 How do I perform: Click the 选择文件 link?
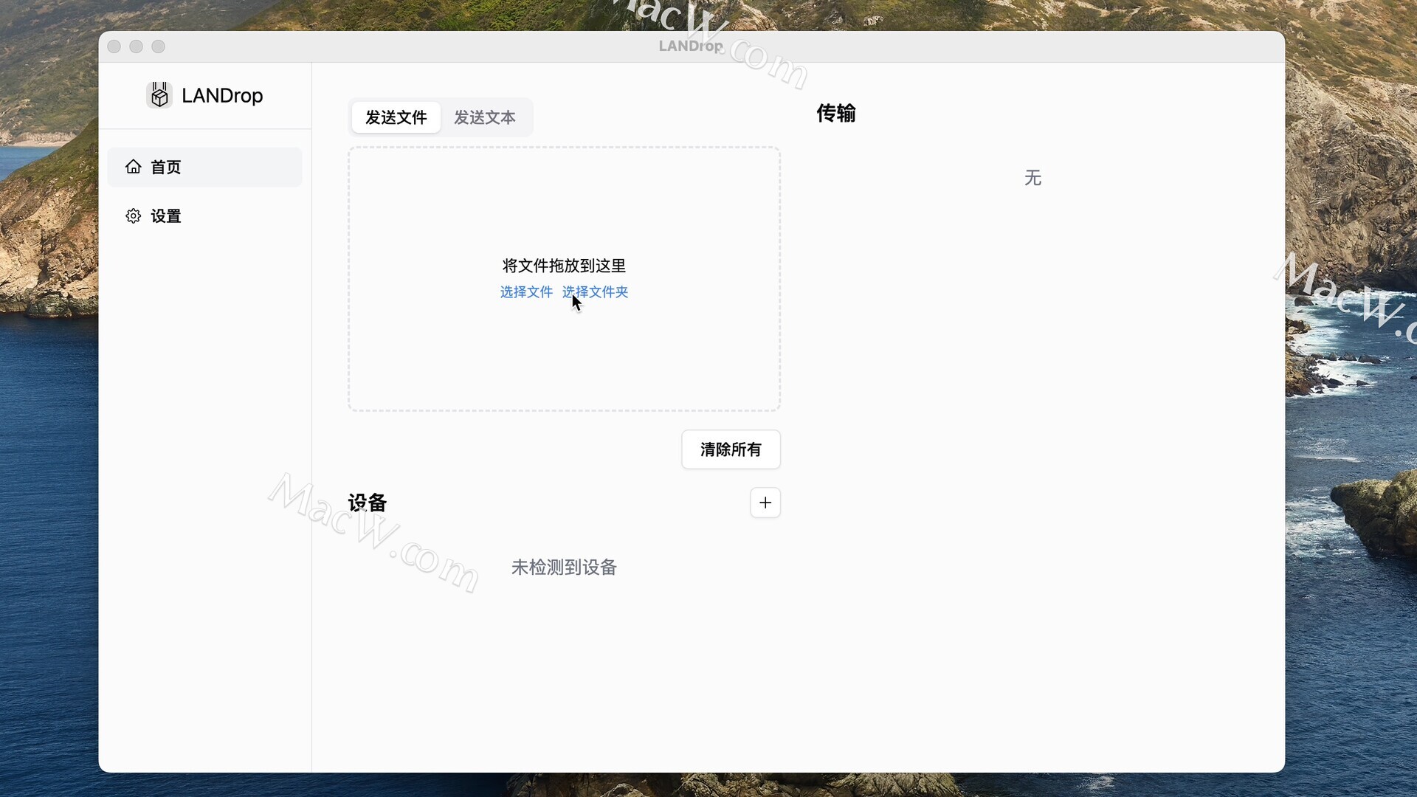pos(526,292)
